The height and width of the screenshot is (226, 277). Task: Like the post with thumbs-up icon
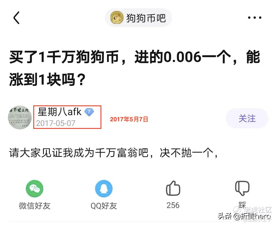coord(173,188)
